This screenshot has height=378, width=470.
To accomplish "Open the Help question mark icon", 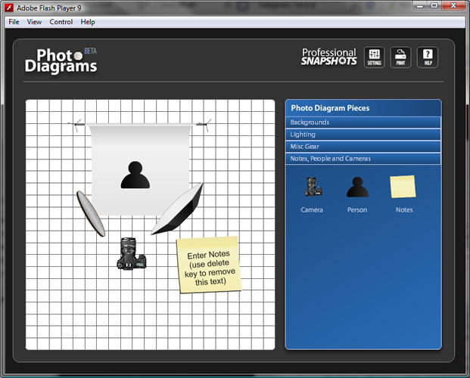I will [428, 57].
